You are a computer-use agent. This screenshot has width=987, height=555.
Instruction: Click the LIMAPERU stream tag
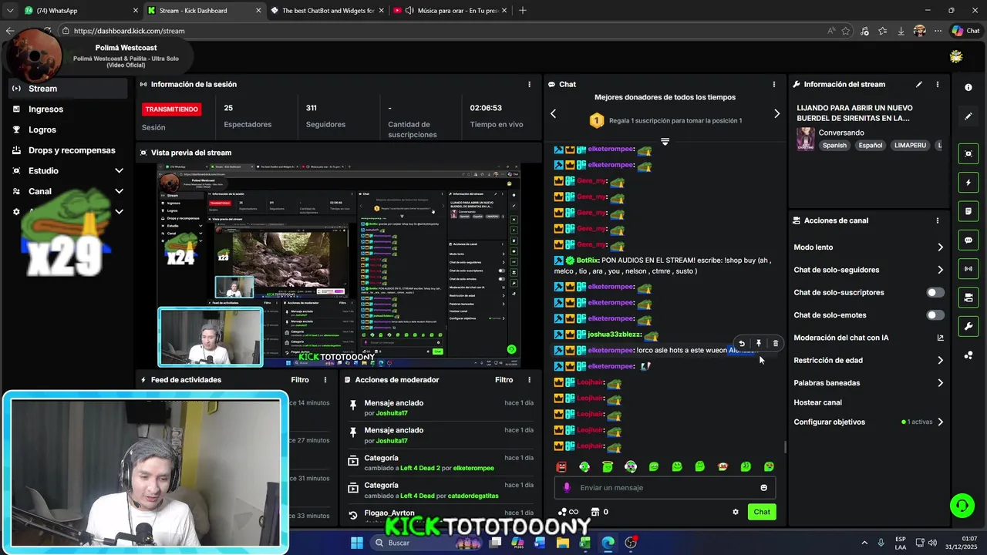(x=910, y=145)
